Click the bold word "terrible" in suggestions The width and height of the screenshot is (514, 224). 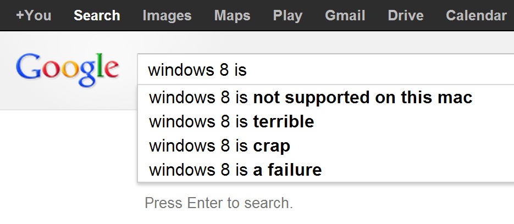tap(283, 122)
